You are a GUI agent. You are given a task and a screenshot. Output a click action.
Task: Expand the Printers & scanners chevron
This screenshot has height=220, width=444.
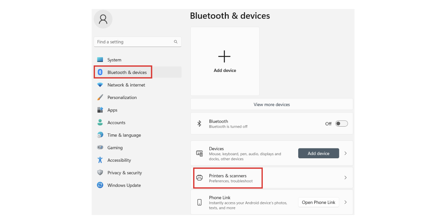click(x=345, y=178)
